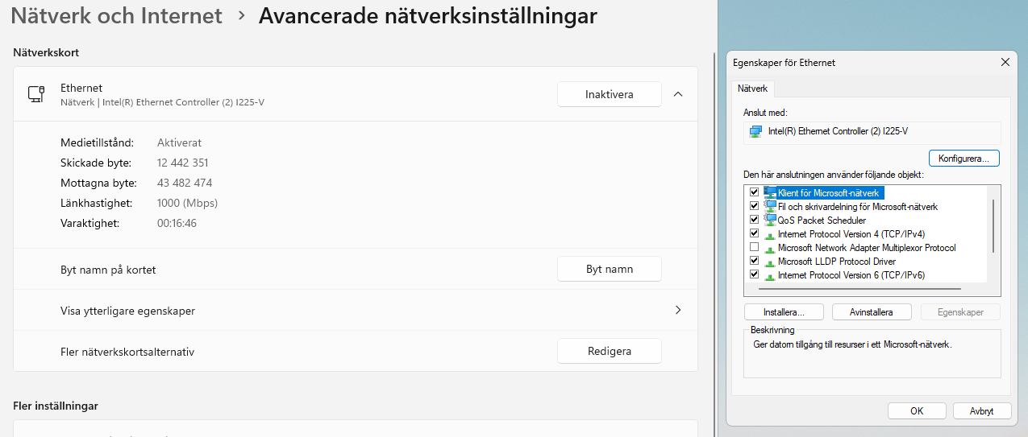Click the Fler inställningar heading

[56, 406]
